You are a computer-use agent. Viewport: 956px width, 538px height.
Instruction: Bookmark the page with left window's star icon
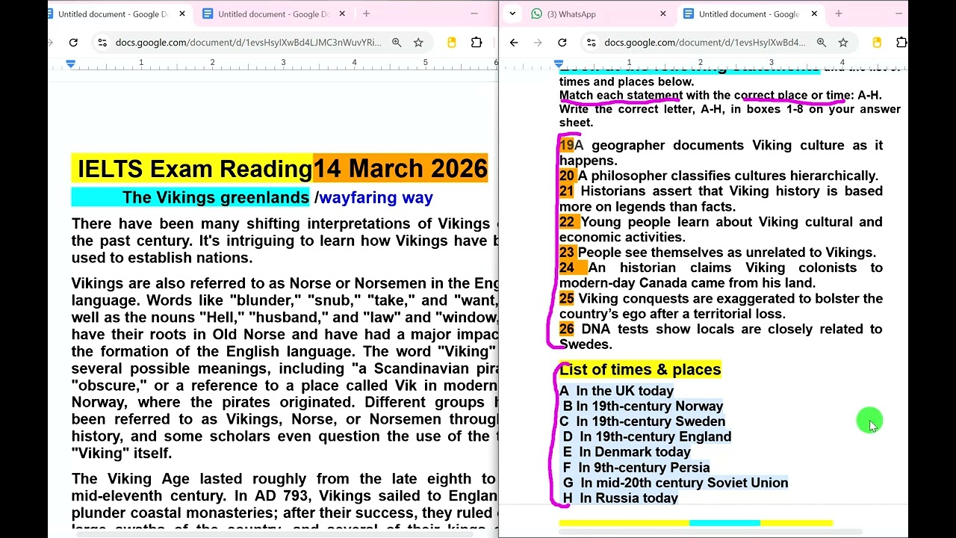click(418, 43)
